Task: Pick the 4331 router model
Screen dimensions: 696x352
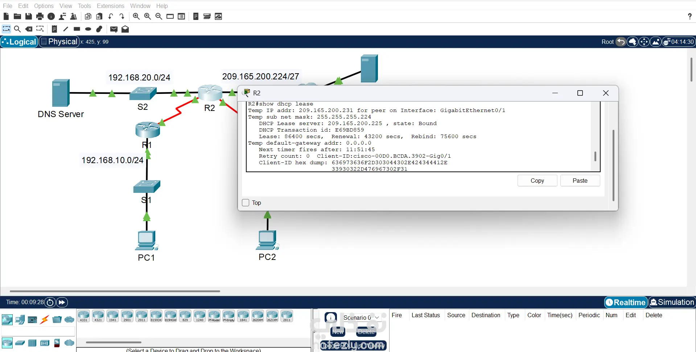Action: point(84,316)
